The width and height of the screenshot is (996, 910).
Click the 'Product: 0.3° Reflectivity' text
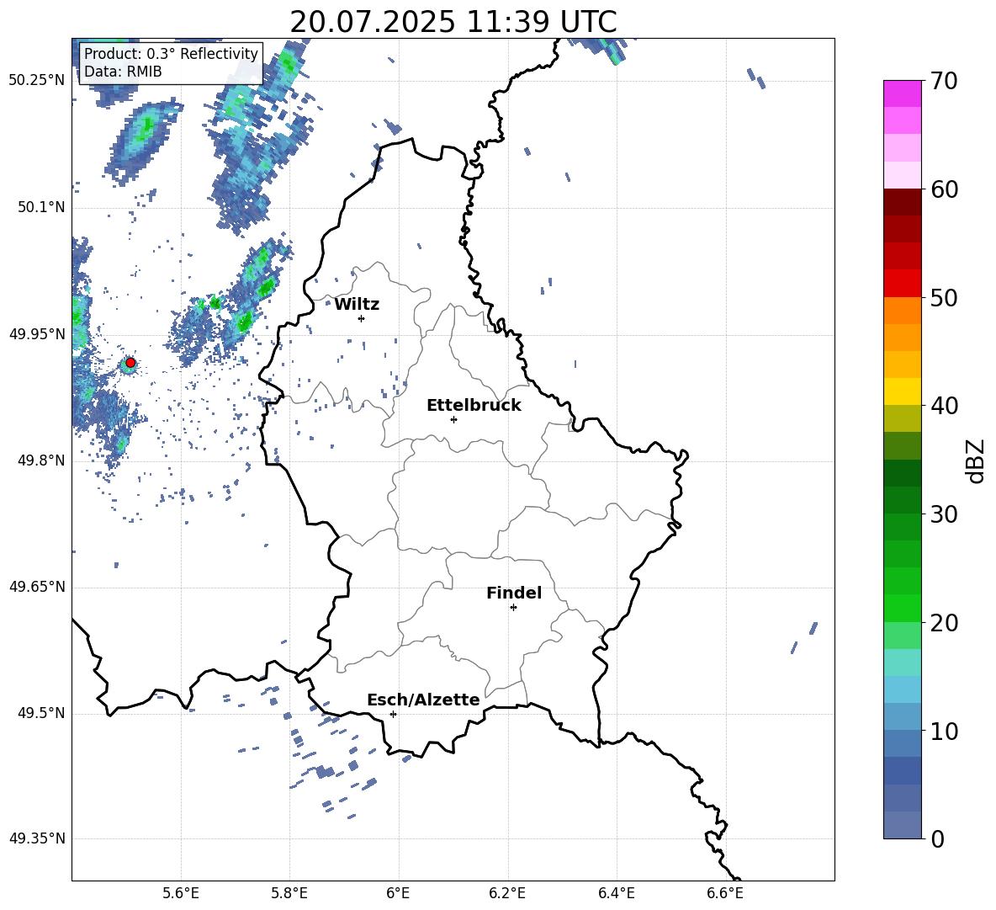pos(172,54)
